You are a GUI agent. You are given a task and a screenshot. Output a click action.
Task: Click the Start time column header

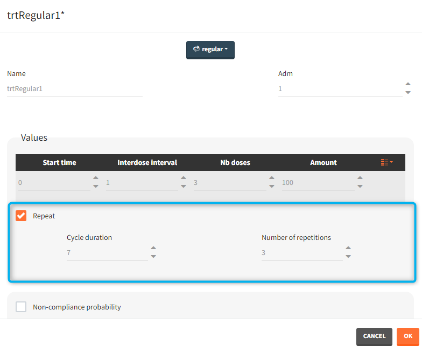click(x=59, y=162)
